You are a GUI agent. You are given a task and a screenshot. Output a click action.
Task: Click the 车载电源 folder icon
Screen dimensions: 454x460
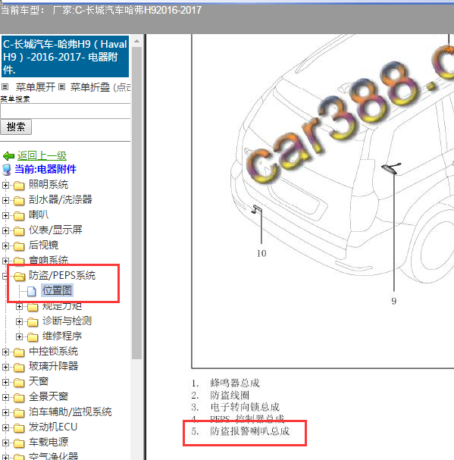click(19, 443)
